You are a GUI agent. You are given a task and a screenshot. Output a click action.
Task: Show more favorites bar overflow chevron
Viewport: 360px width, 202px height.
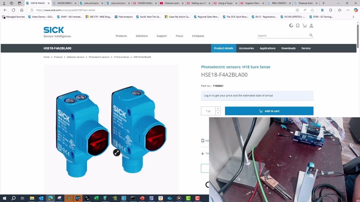[x=353, y=17]
